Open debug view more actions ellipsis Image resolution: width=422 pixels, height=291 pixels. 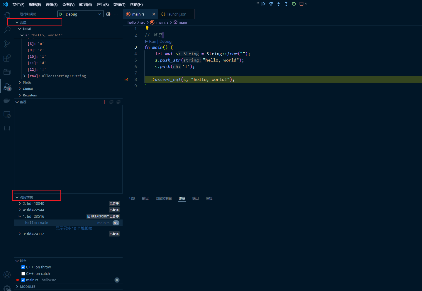(x=116, y=14)
